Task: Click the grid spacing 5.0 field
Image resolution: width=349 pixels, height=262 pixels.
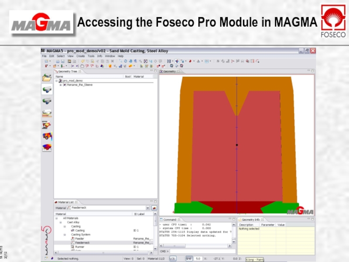Action: (198, 259)
